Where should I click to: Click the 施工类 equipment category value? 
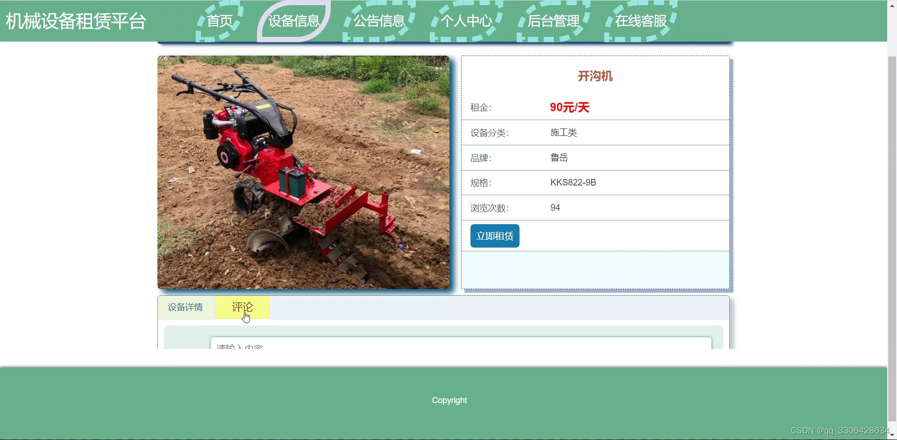[x=563, y=133]
